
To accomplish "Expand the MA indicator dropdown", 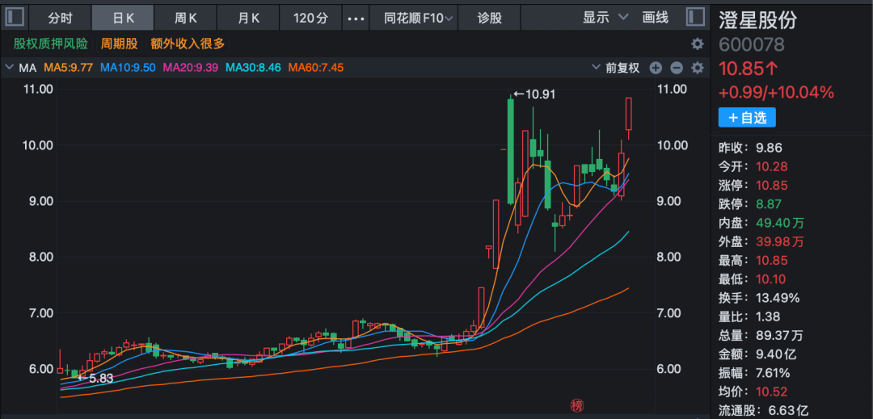I will point(10,68).
